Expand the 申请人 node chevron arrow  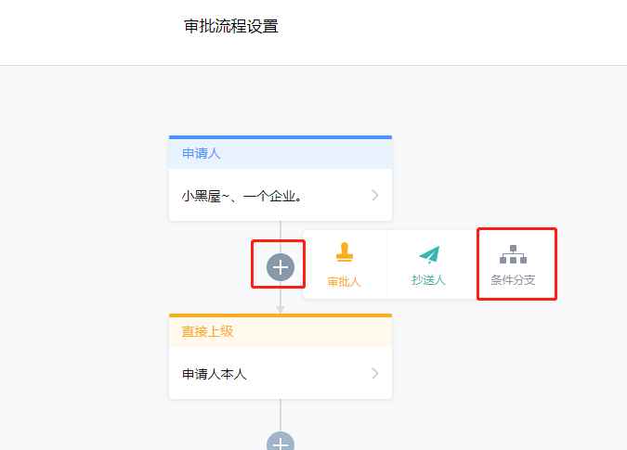point(374,195)
